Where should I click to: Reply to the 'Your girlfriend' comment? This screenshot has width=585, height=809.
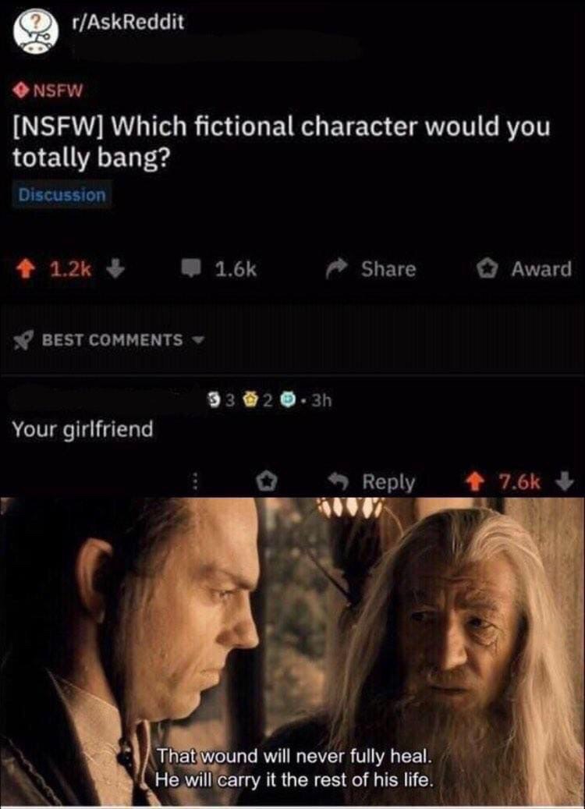pos(373,482)
